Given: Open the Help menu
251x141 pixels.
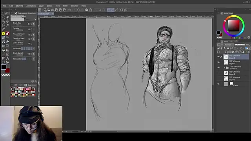Looking at the screenshot, I should click(x=84, y=6).
